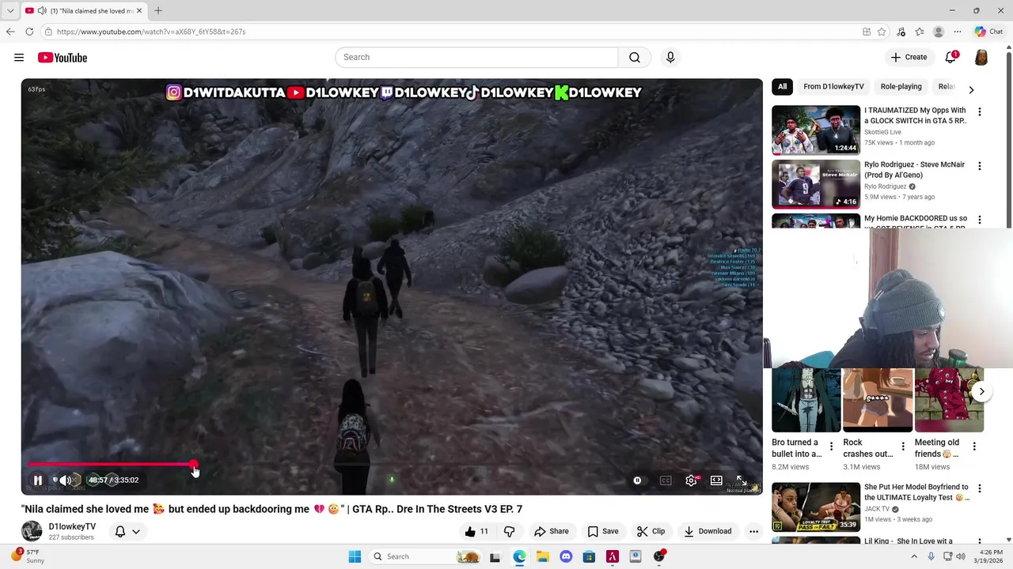The height and width of the screenshot is (569, 1013).
Task: Open a new browser tab
Action: [158, 10]
